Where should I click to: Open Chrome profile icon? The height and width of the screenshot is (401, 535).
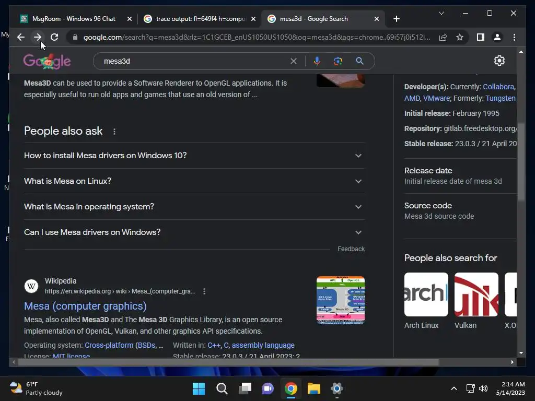pos(497,37)
